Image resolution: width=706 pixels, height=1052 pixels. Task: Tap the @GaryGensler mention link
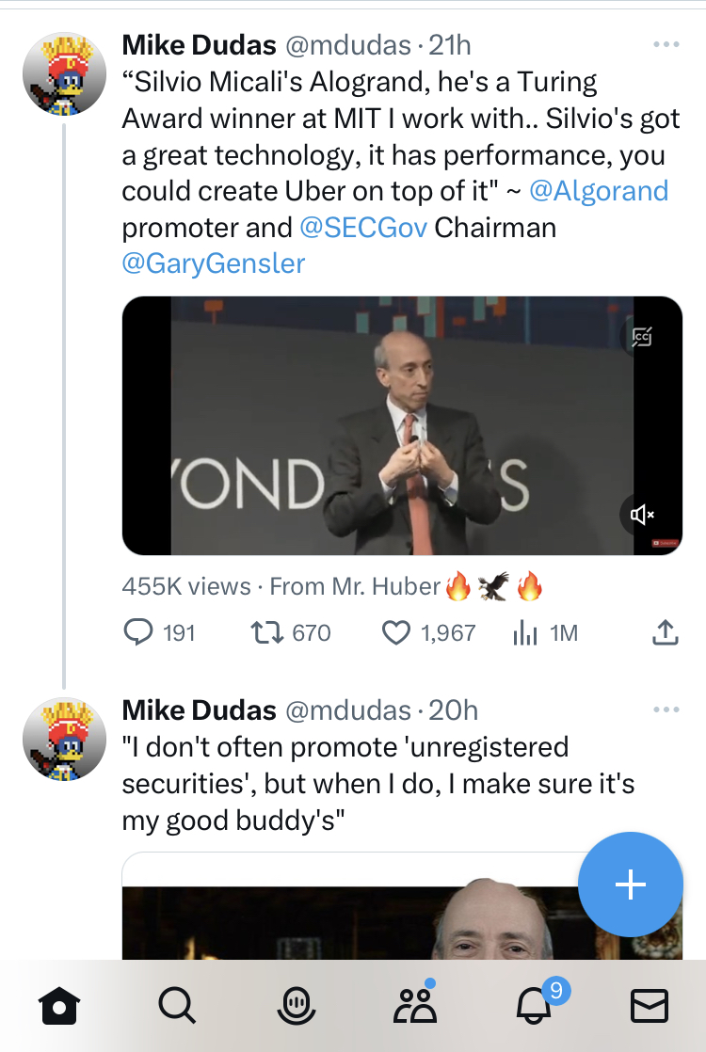pos(214,263)
